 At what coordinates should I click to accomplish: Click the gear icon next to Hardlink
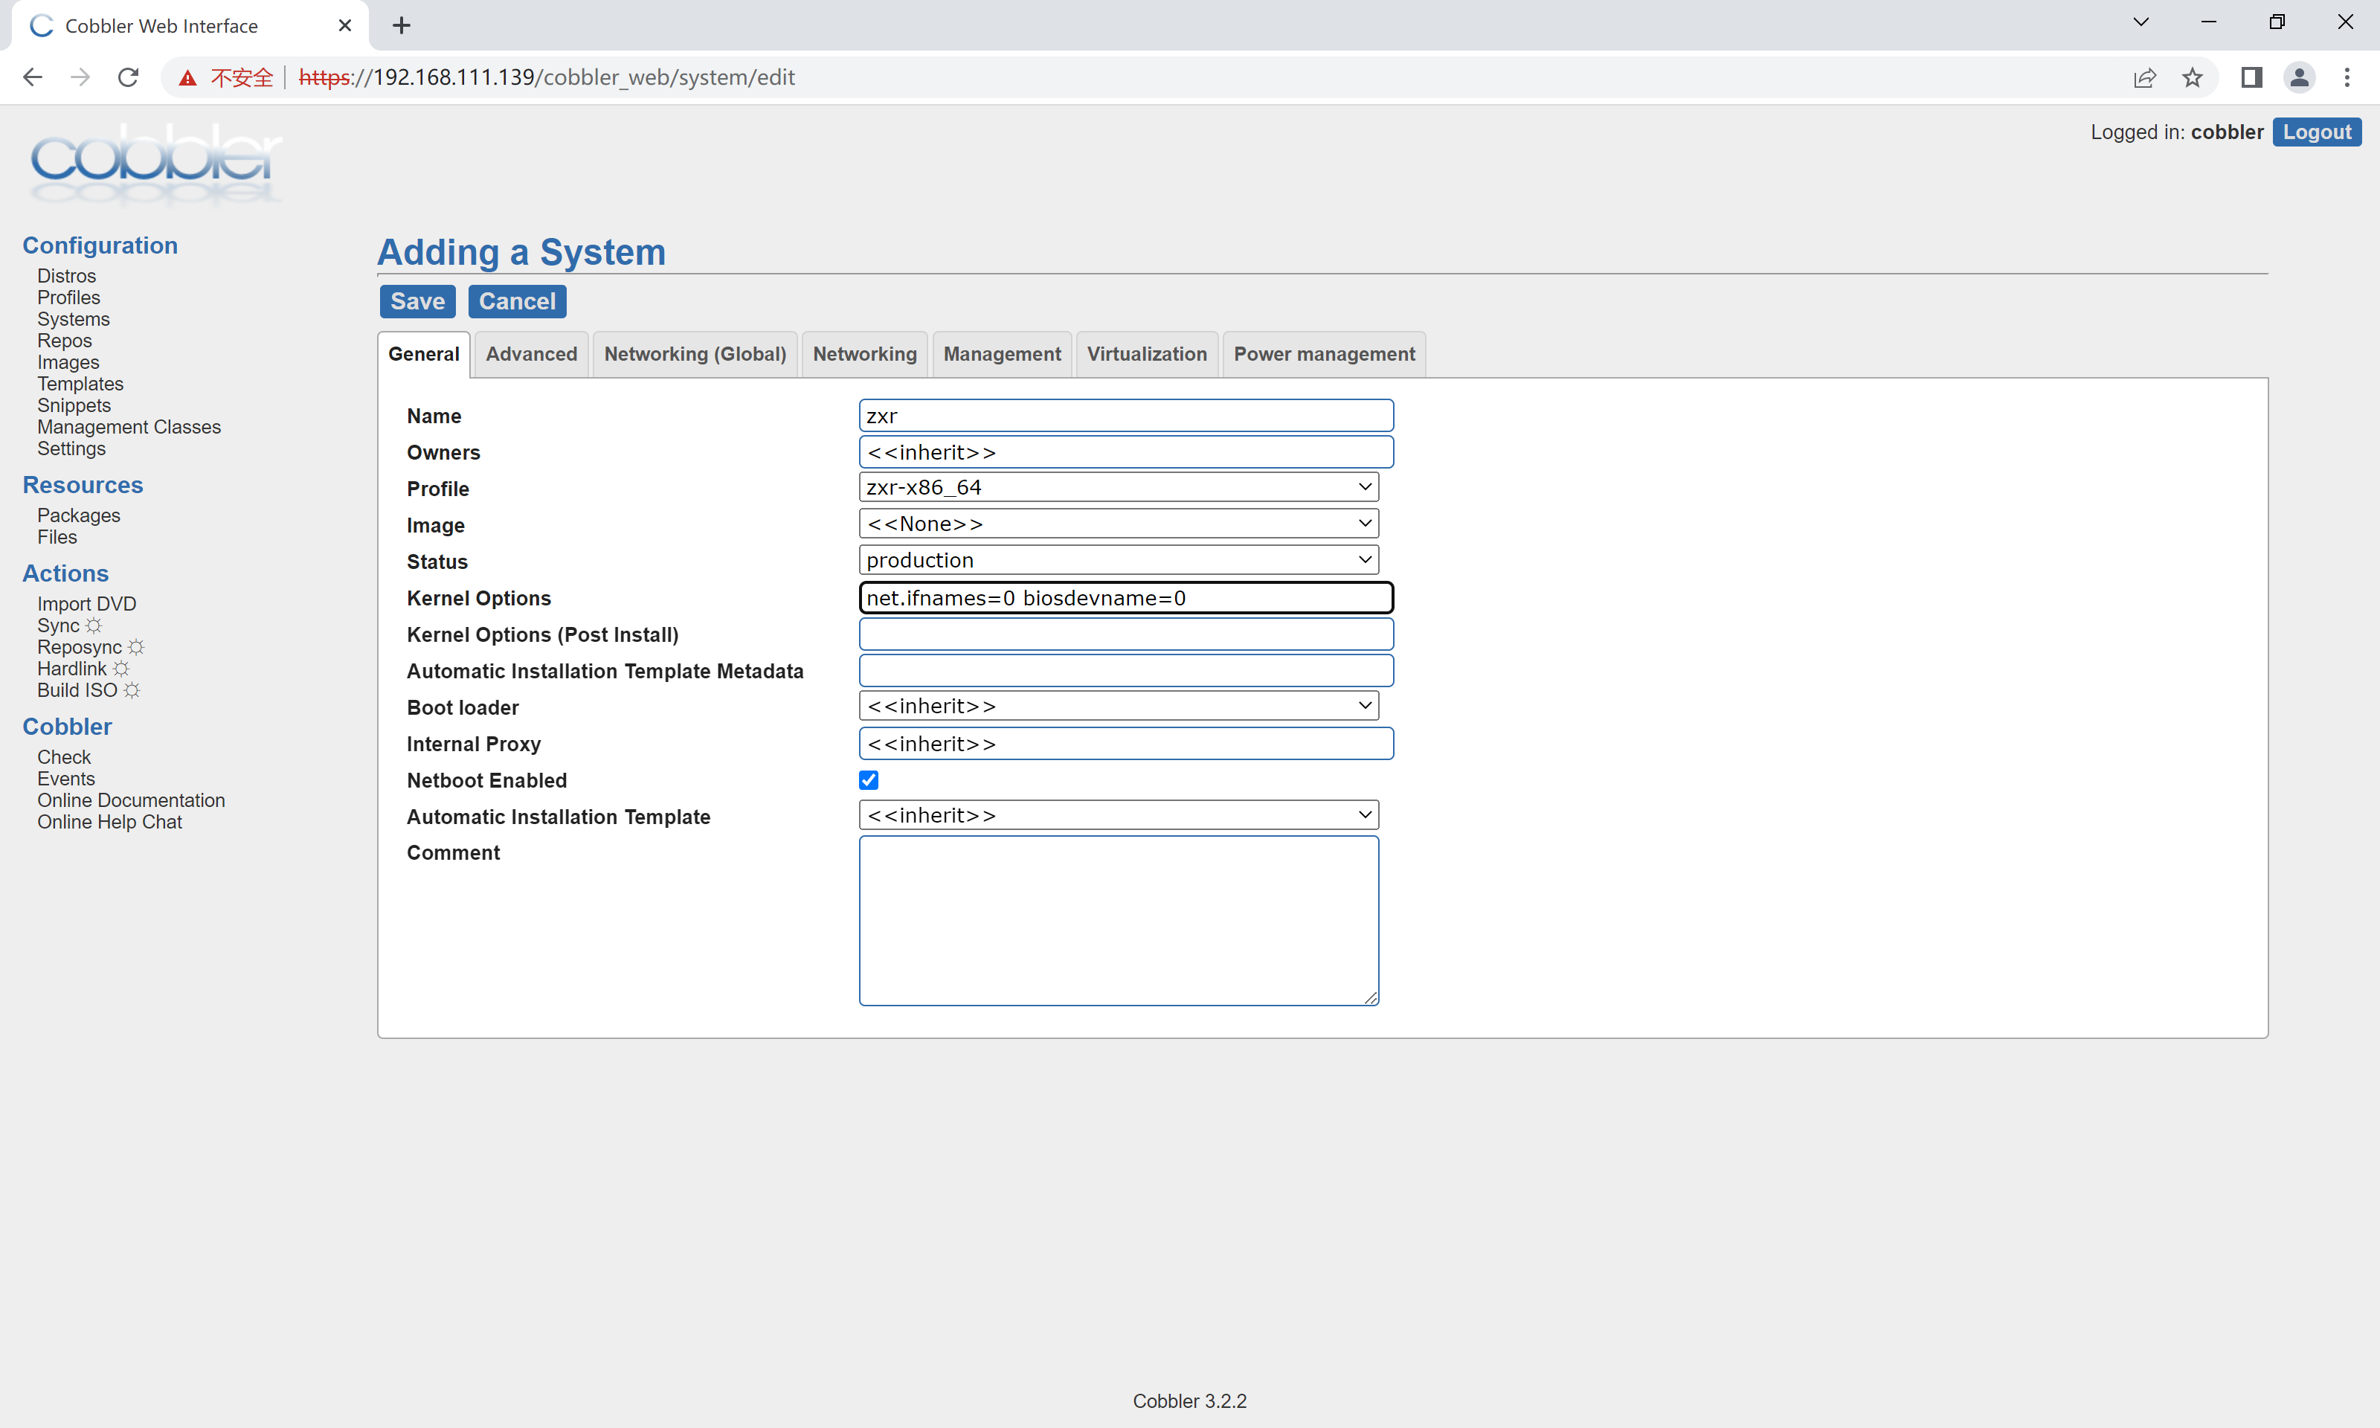tap(120, 669)
